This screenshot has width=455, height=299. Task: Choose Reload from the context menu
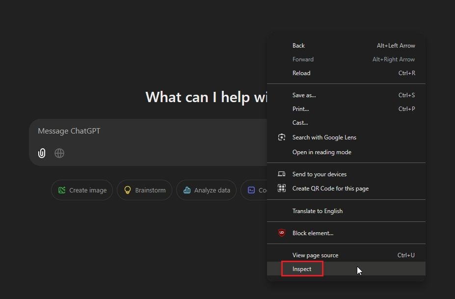click(x=346, y=73)
